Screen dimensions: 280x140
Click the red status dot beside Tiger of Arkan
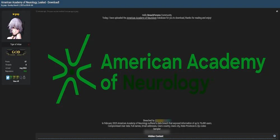point(29,45)
